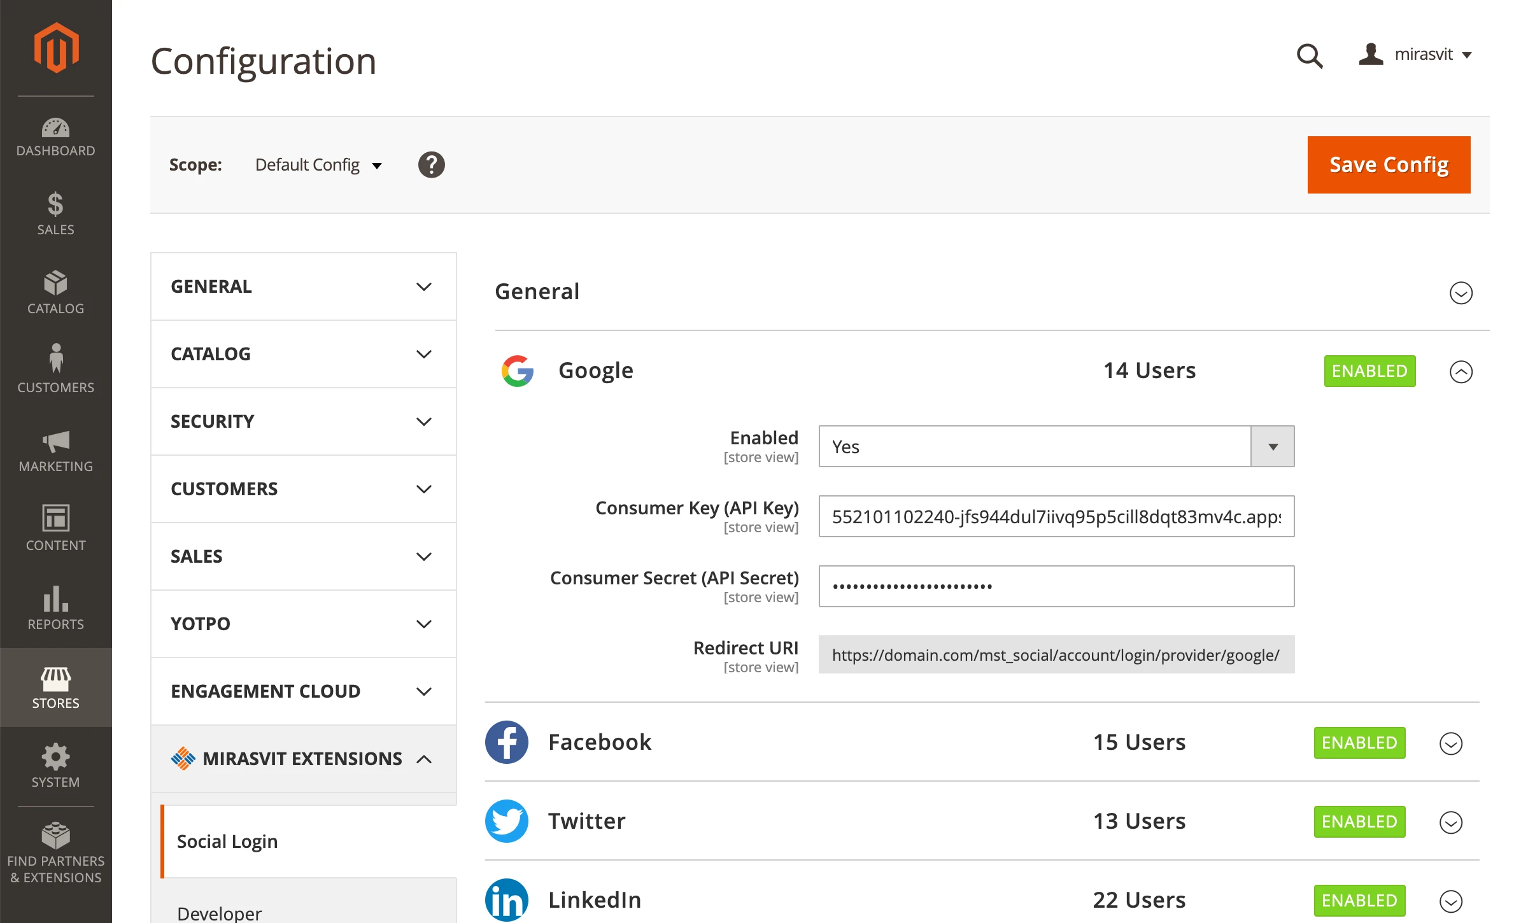Click the scope help question icon
Viewport: 1528px width, 923px height.
(x=431, y=165)
